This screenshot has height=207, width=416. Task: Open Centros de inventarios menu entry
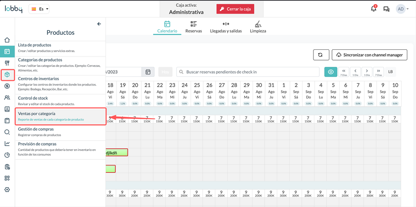click(x=61, y=84)
